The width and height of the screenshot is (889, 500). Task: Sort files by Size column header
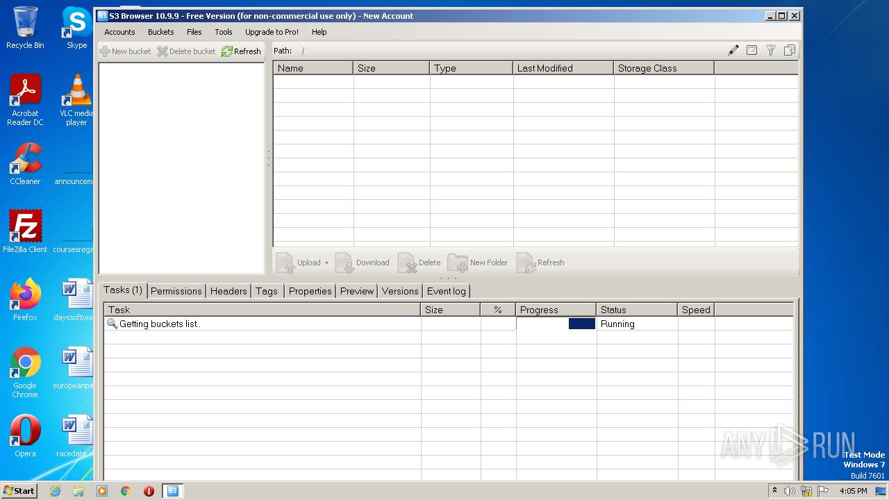(x=392, y=68)
